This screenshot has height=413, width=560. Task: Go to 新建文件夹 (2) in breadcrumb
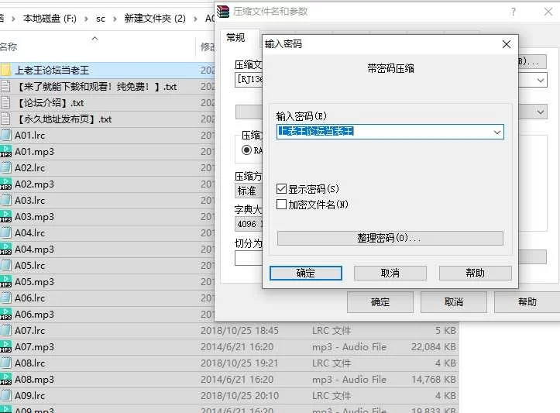click(x=155, y=19)
